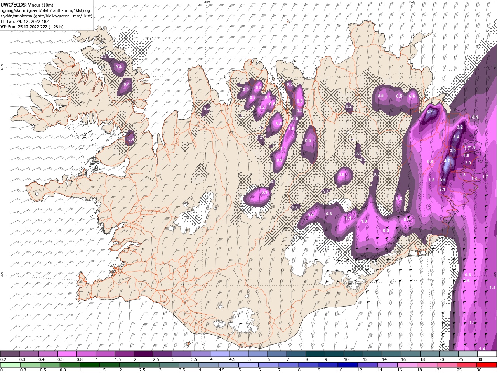Click the 3.4 snowfall value on the map
This screenshot has width=497, height=373.
coord(456,137)
